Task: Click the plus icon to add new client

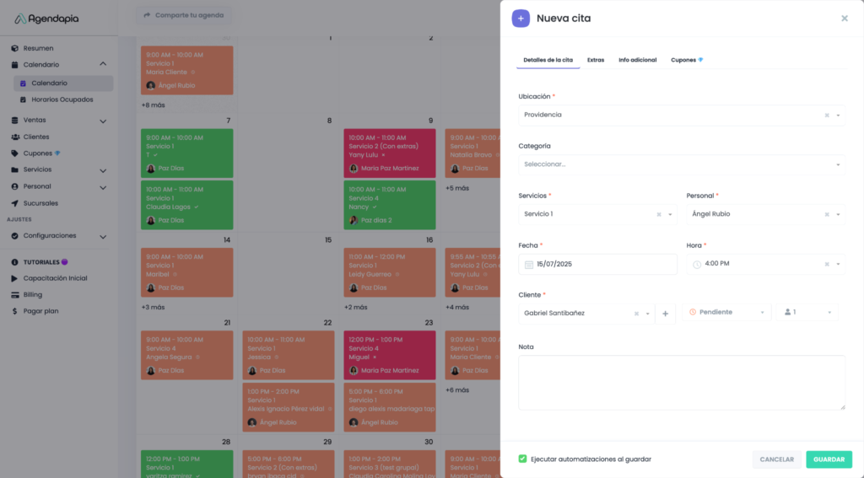Action: click(x=665, y=314)
